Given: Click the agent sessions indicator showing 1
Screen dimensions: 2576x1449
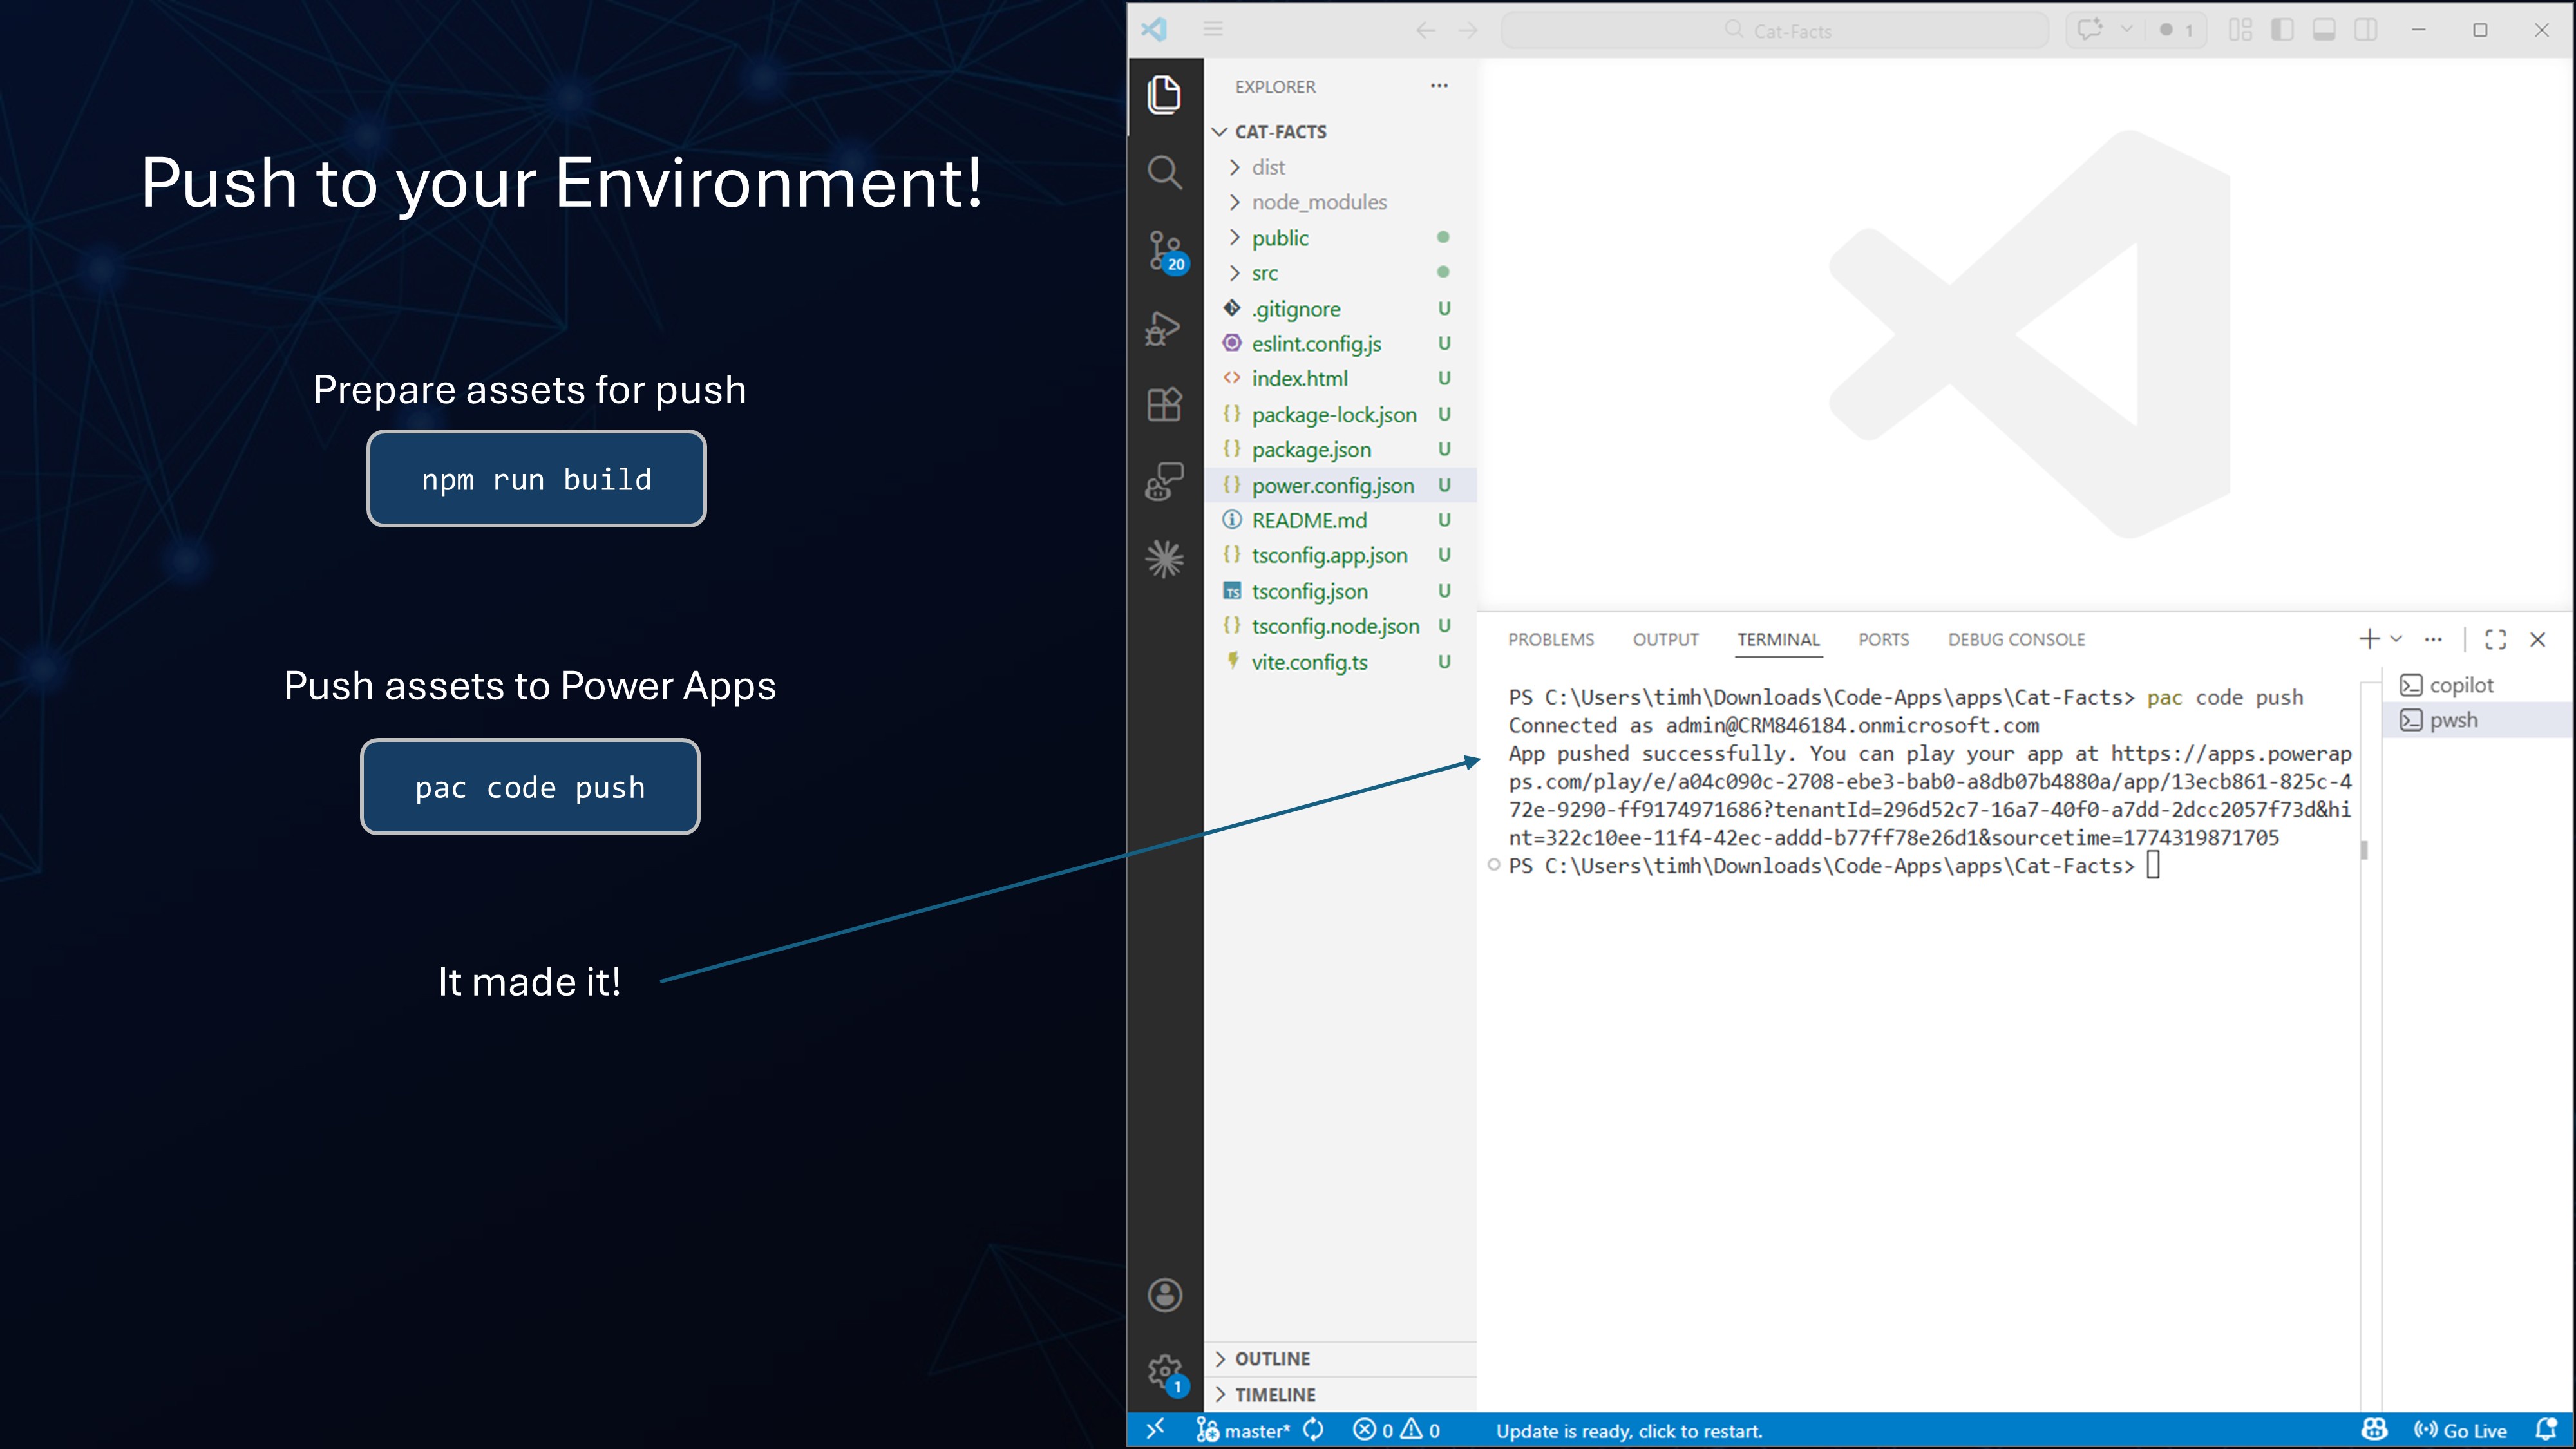Looking at the screenshot, I should 2176,30.
